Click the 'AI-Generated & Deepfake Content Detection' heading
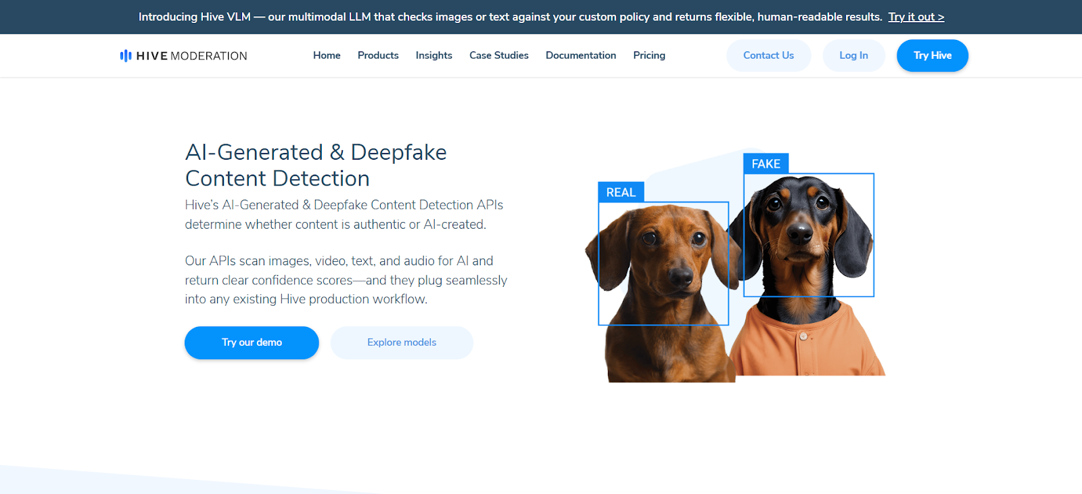 pyautogui.click(x=316, y=165)
